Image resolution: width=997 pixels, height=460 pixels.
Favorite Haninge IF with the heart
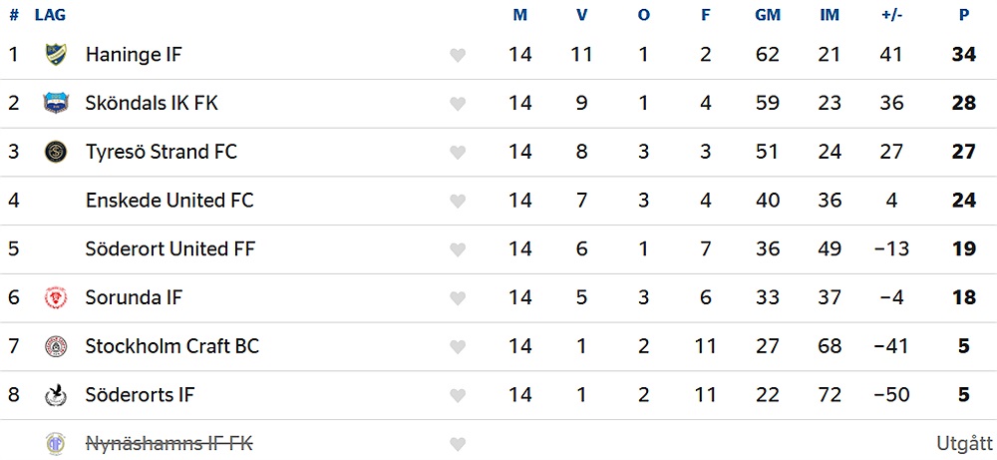pyautogui.click(x=458, y=55)
